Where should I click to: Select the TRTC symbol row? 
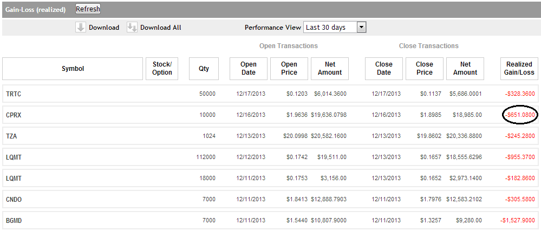tap(14, 94)
